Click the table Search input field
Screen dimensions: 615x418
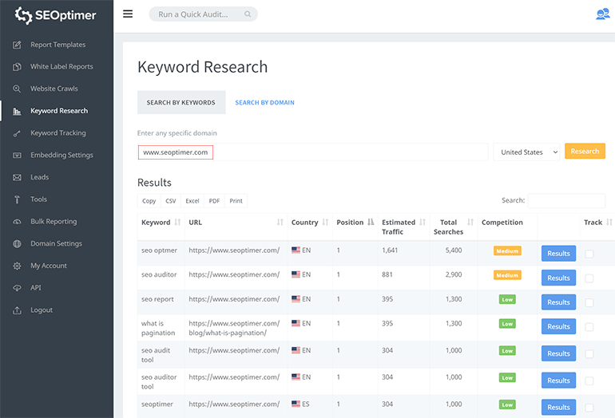tap(565, 201)
